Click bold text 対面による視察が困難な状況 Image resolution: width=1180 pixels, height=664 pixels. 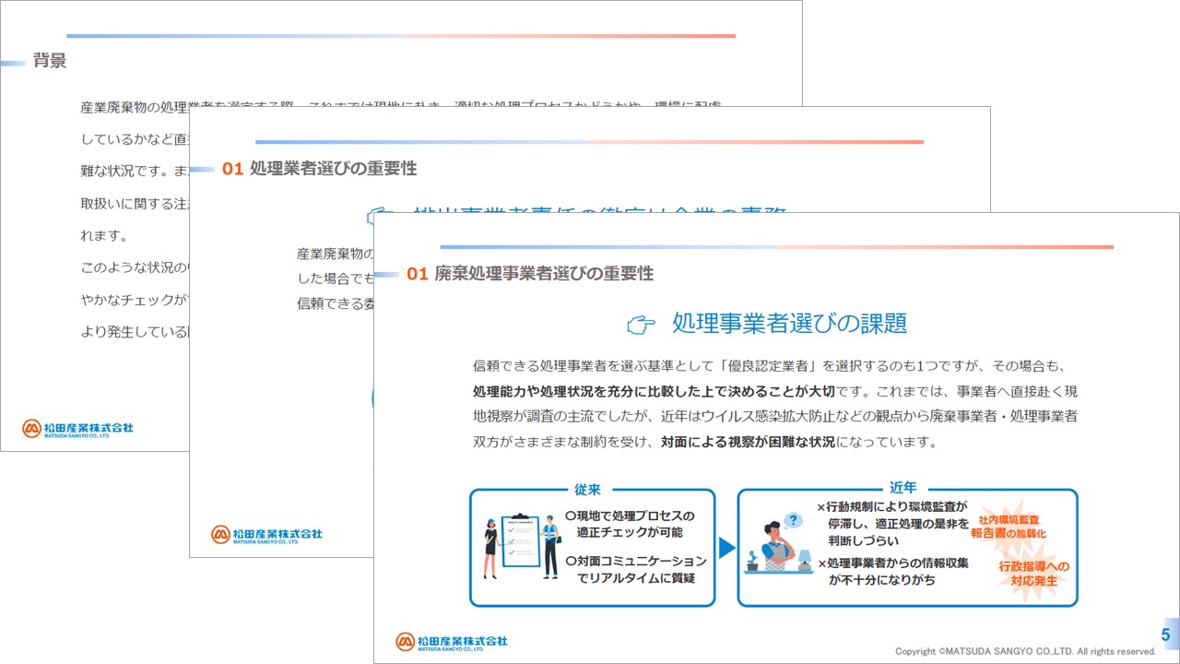[x=748, y=442]
